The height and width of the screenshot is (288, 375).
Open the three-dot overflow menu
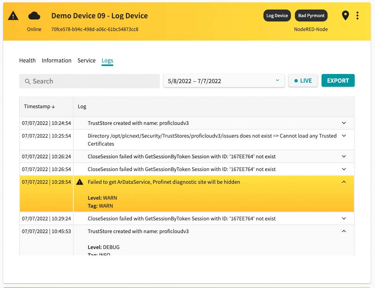pyautogui.click(x=357, y=15)
